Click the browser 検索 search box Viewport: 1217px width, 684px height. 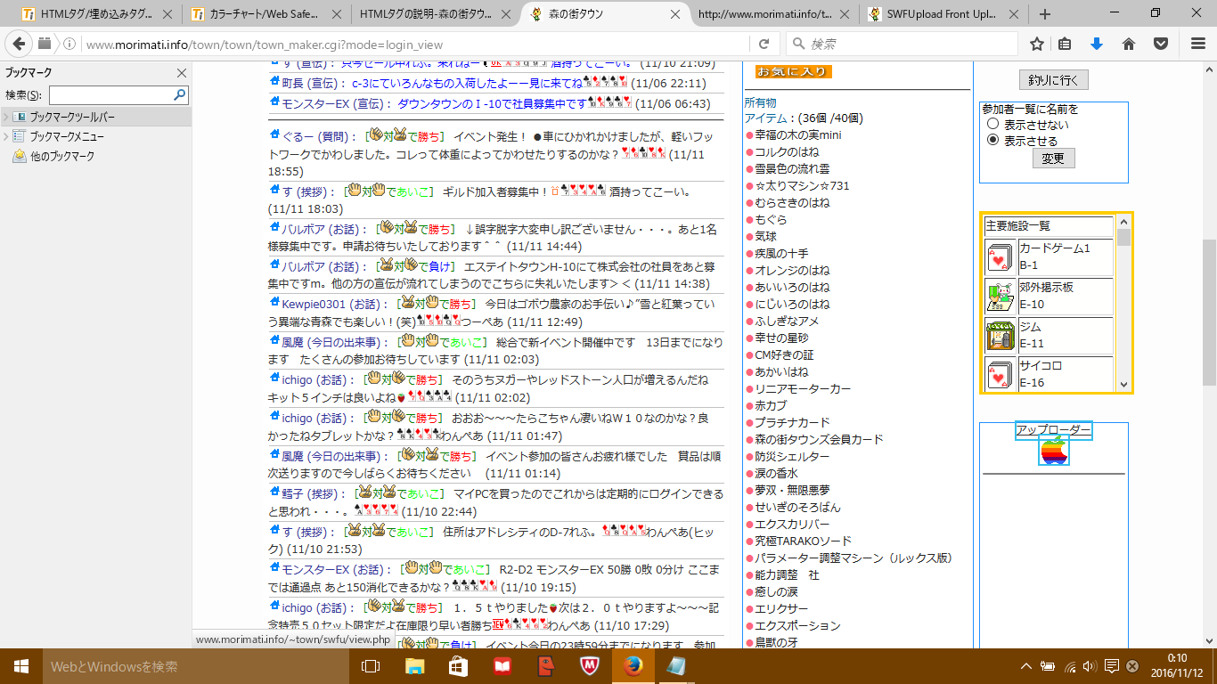[902, 44]
